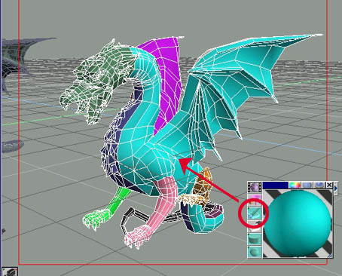Switch to blue sphere preview icon
Viewport: 342px width, 276px height.
click(x=319, y=186)
